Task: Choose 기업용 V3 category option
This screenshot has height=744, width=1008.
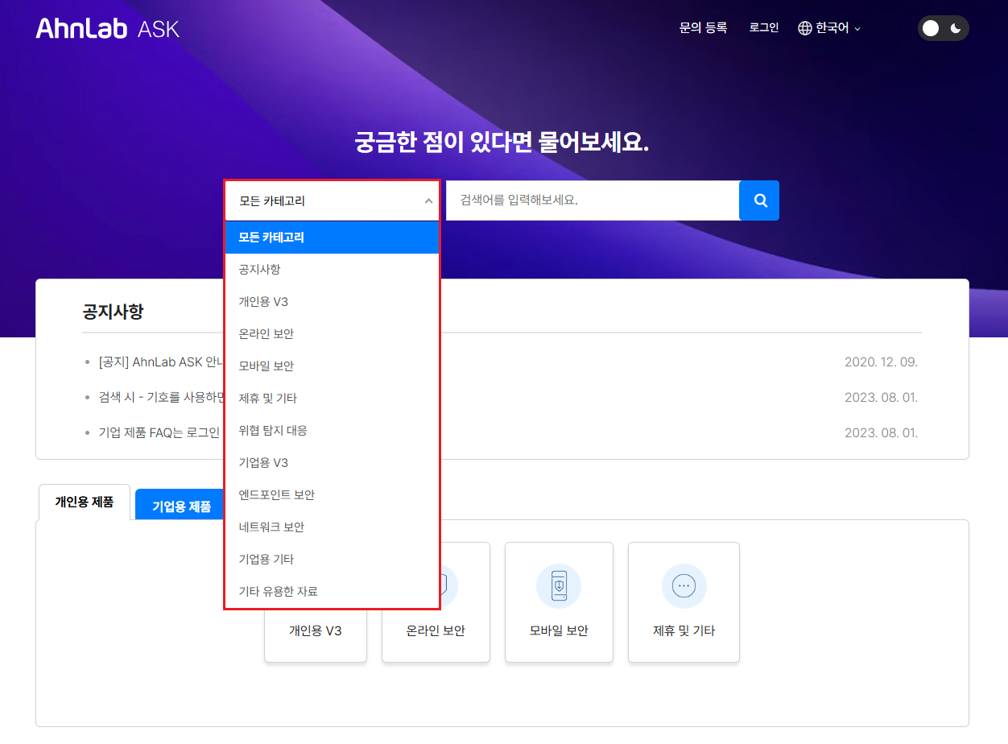Action: 332,463
